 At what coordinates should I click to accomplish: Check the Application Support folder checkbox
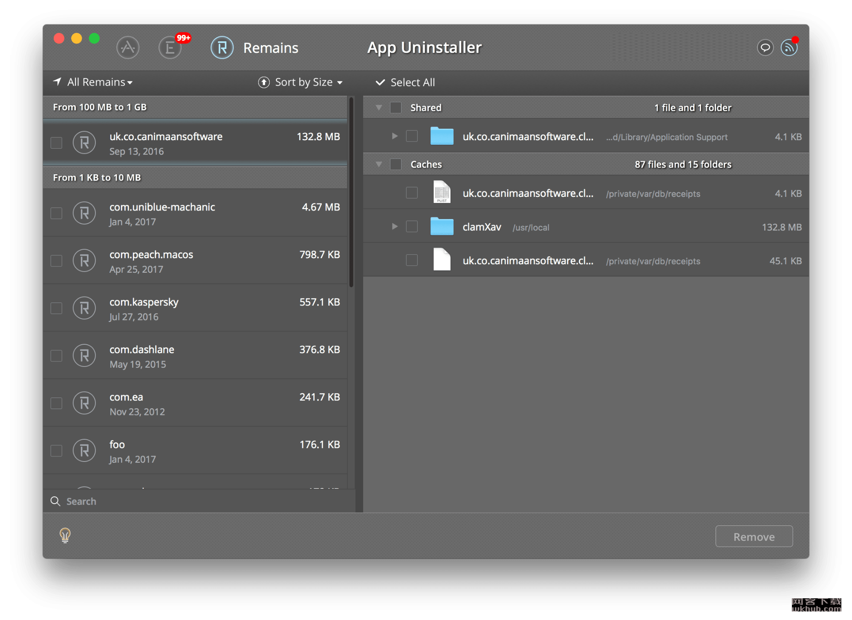pos(412,136)
